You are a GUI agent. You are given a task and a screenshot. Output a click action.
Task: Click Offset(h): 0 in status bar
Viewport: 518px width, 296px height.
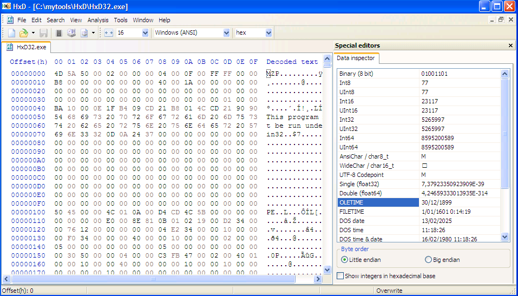18,291
